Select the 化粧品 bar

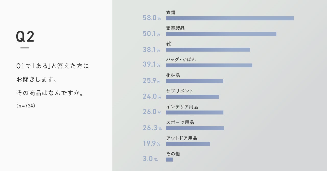point(194,81)
